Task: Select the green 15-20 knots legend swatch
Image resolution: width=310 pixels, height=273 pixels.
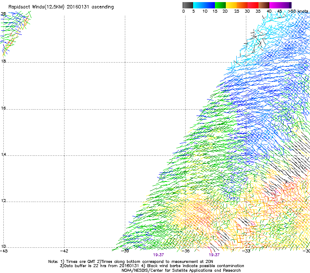Action: pyautogui.click(x=220, y=5)
